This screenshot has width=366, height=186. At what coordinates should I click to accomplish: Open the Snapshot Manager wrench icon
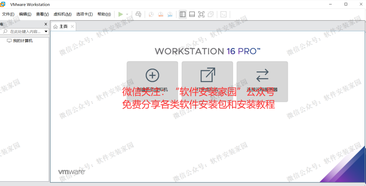tap(170, 14)
